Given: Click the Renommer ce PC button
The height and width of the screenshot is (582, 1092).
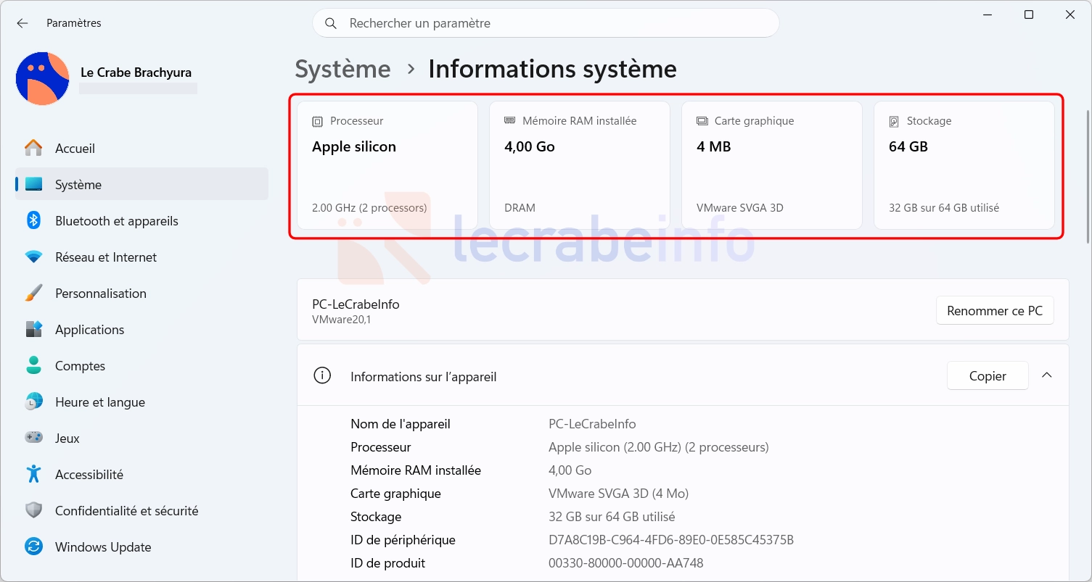Looking at the screenshot, I should [x=994, y=311].
